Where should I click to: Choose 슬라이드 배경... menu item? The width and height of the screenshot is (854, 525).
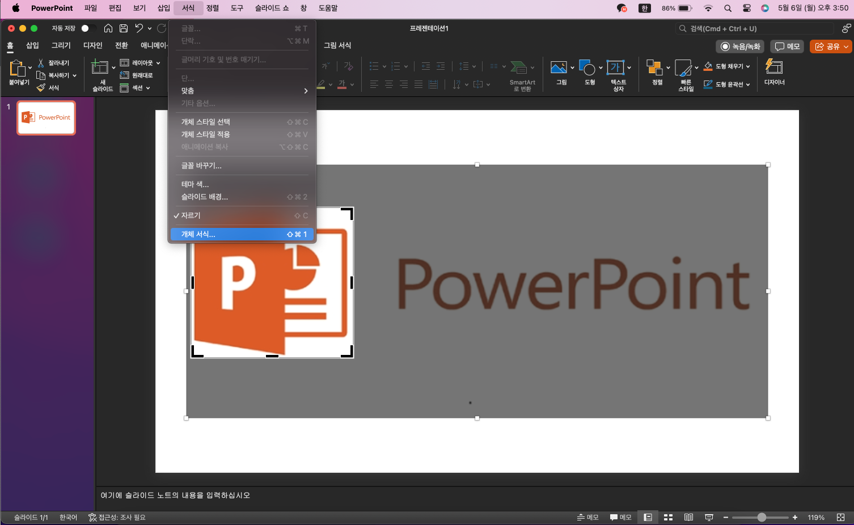point(242,197)
